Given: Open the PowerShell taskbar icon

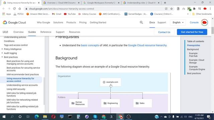Looking at the screenshot, I should pos(112,117).
